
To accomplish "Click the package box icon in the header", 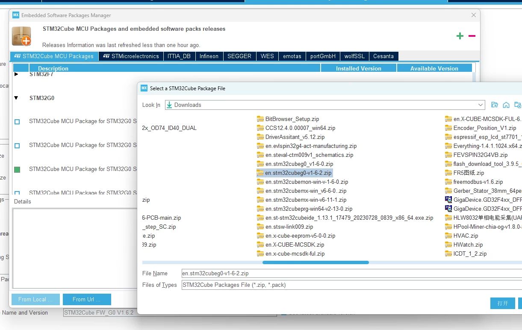I will (21, 36).
